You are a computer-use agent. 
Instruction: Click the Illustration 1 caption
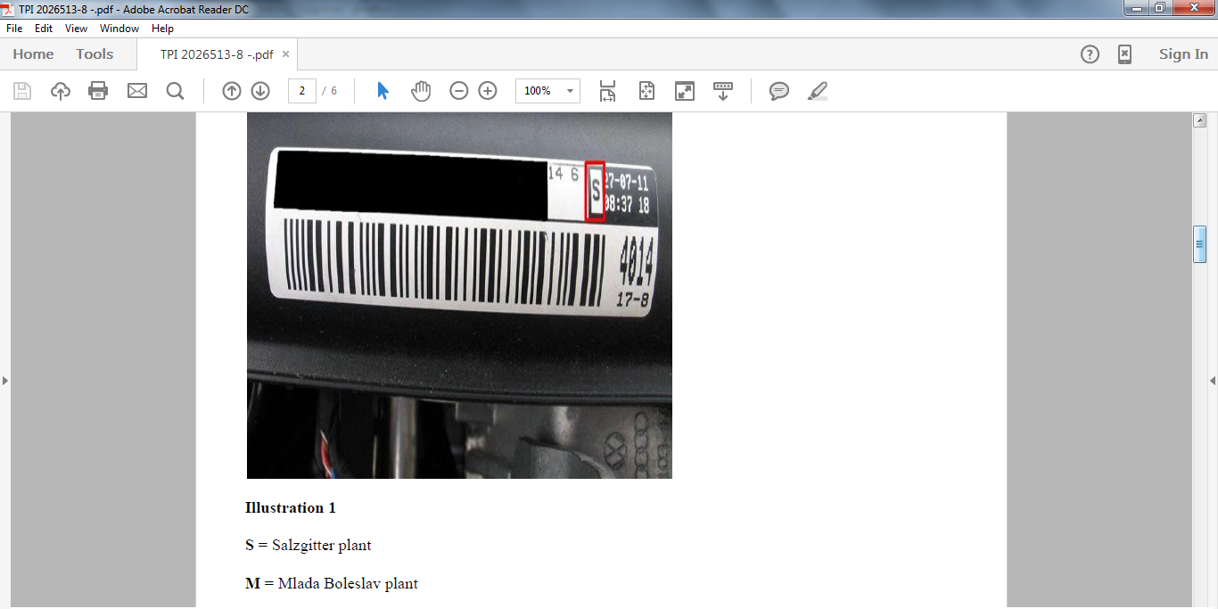coord(291,508)
